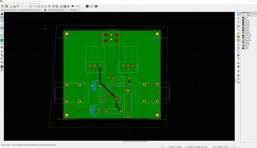
Task: Select the Dwgs.User layer name
Action: [x=248, y=34]
